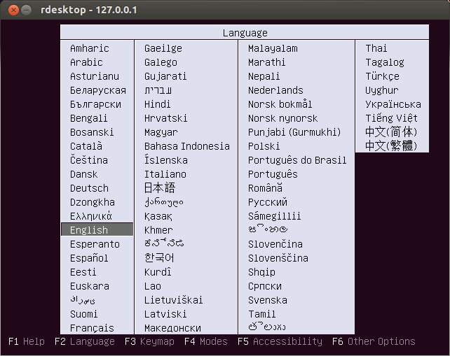This screenshot has height=356, width=450.
Task: Open the F4 Modes option
Action: [206, 341]
